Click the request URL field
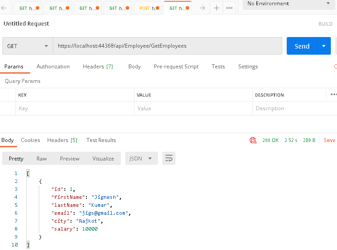Viewport: 337px width, 250px height. pos(168,46)
